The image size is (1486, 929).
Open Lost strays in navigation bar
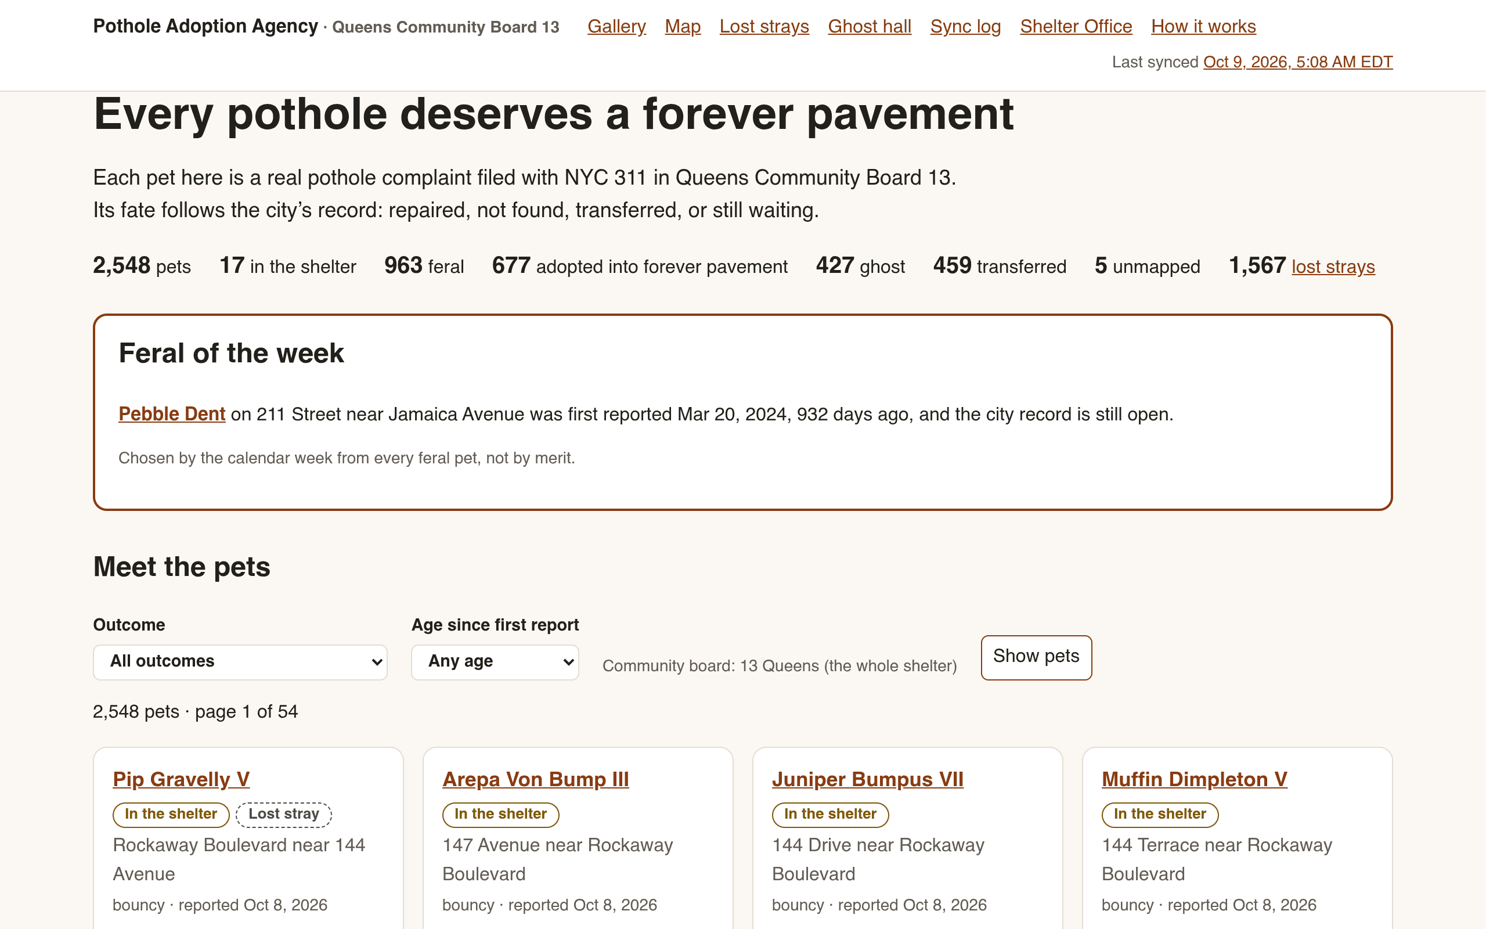(764, 27)
